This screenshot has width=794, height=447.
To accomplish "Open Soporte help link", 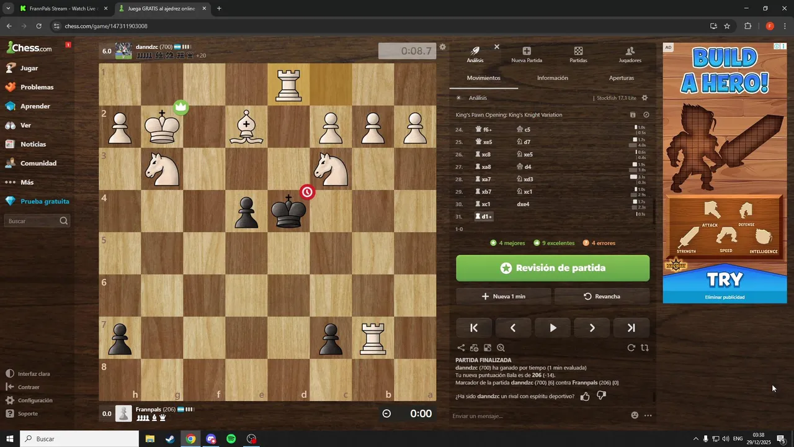I will pos(22,413).
